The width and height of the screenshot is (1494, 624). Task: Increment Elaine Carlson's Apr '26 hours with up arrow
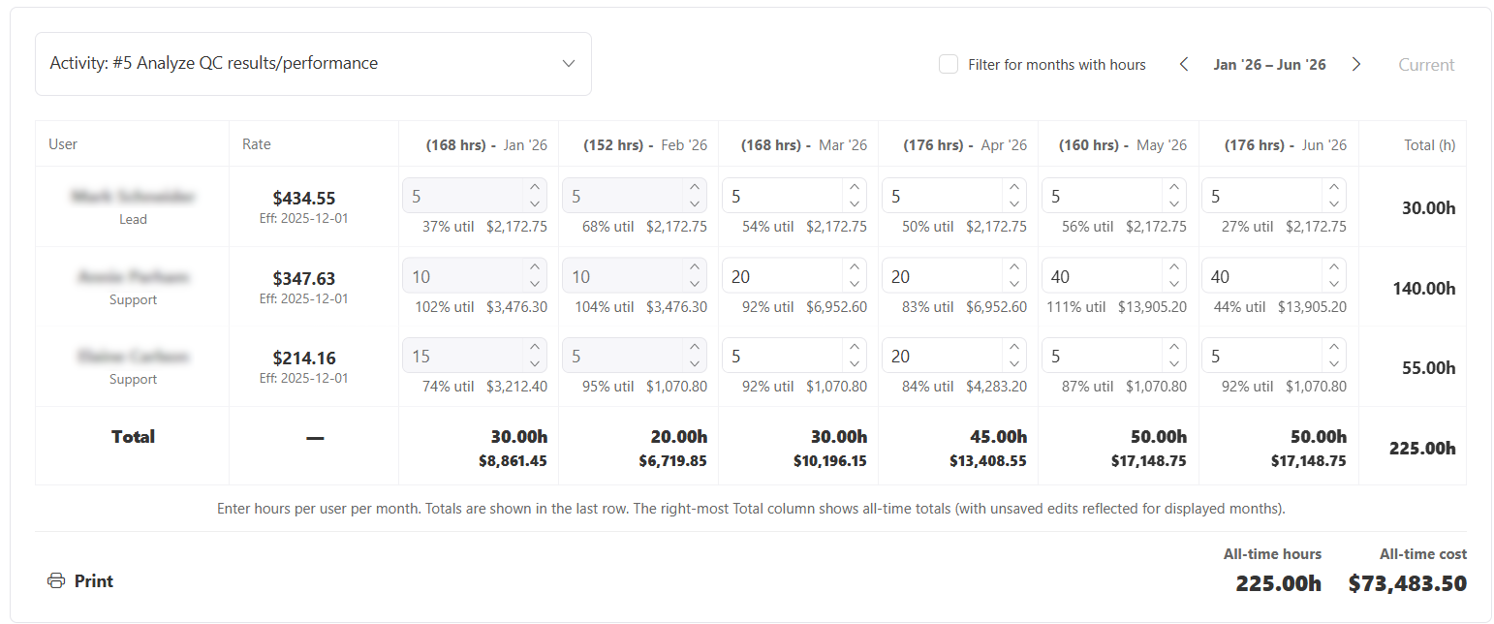pyautogui.click(x=1015, y=350)
